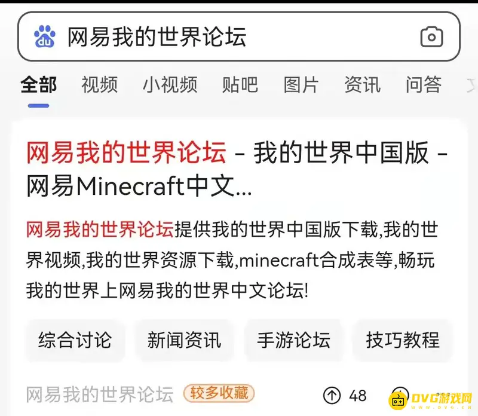
Task: Select the 全部 tab
Action: (38, 84)
